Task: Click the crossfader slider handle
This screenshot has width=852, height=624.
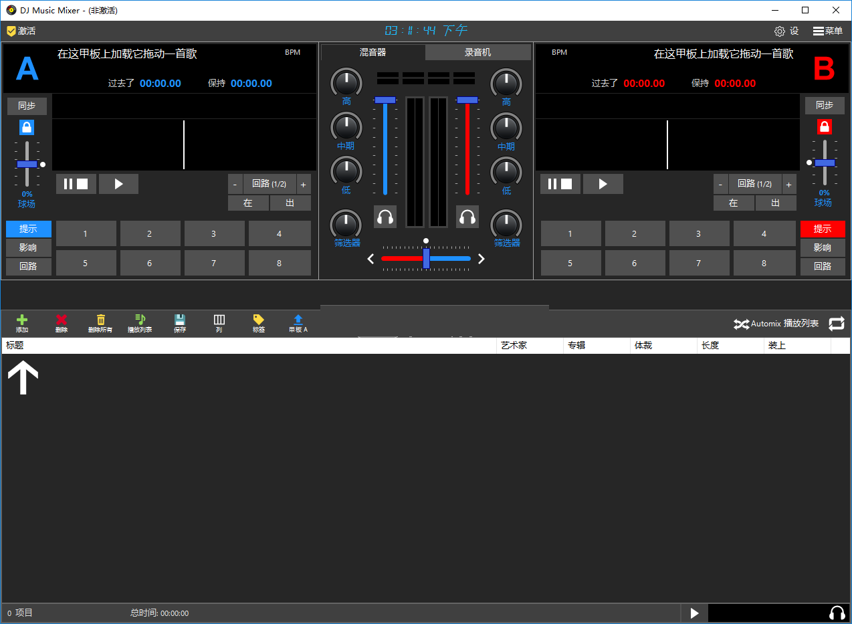Action: [x=426, y=258]
